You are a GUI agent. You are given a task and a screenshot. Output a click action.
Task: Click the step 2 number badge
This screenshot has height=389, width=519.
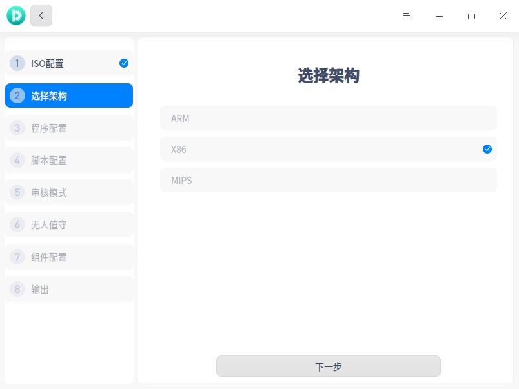[x=17, y=95]
